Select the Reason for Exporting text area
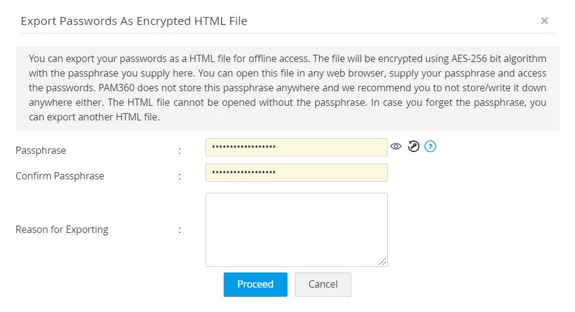575x312 pixels. pyautogui.click(x=296, y=229)
